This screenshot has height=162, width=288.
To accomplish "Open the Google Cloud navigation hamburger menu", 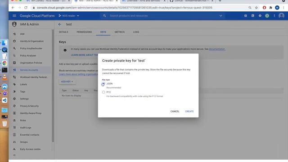I will point(14,16).
